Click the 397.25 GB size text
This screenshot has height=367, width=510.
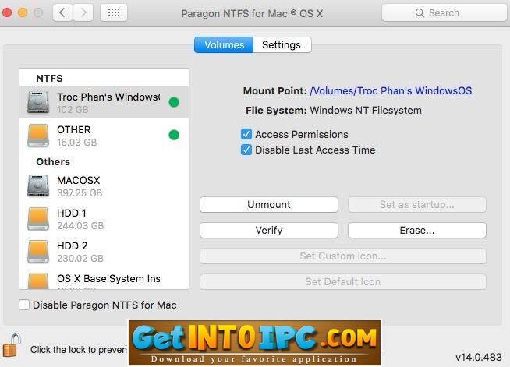pos(80,192)
